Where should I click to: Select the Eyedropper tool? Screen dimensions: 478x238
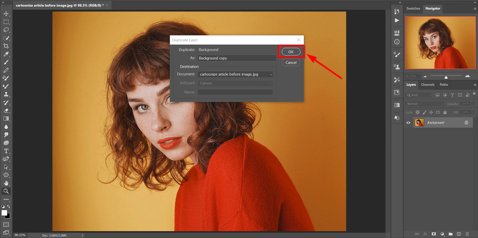click(x=6, y=54)
